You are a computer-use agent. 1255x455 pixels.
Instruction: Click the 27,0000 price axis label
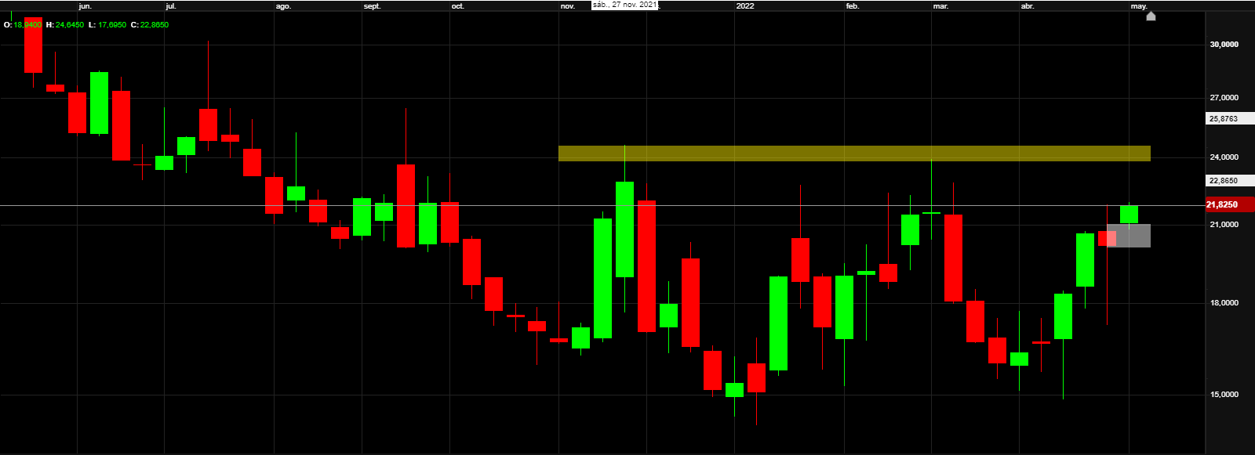[x=1224, y=98]
